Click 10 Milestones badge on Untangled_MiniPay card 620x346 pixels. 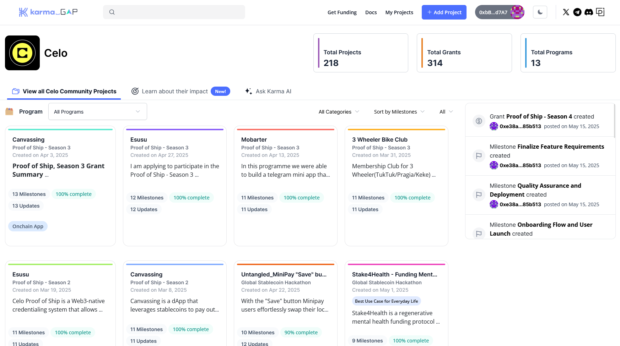click(x=258, y=333)
